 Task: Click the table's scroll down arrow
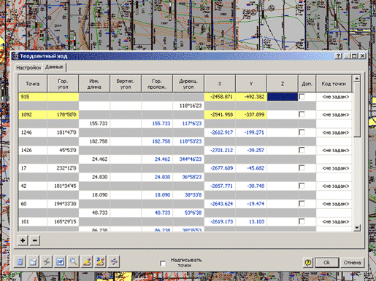pos(357,228)
